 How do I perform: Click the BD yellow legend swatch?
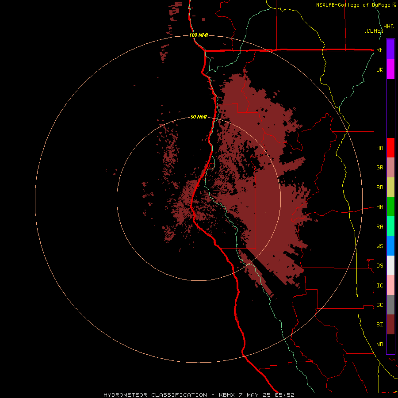tap(390, 188)
